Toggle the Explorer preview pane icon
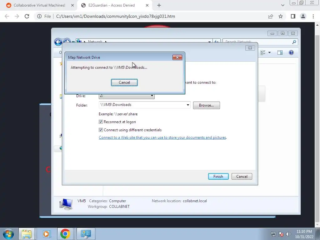This screenshot has height=240, width=320. point(280,52)
